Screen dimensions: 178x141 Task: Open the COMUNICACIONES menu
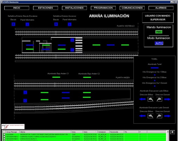pos(132,8)
